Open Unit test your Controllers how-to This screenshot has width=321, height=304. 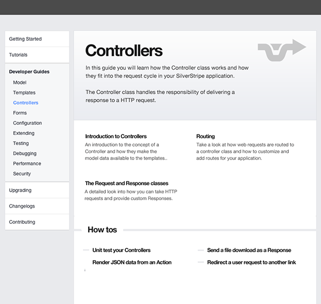121,250
